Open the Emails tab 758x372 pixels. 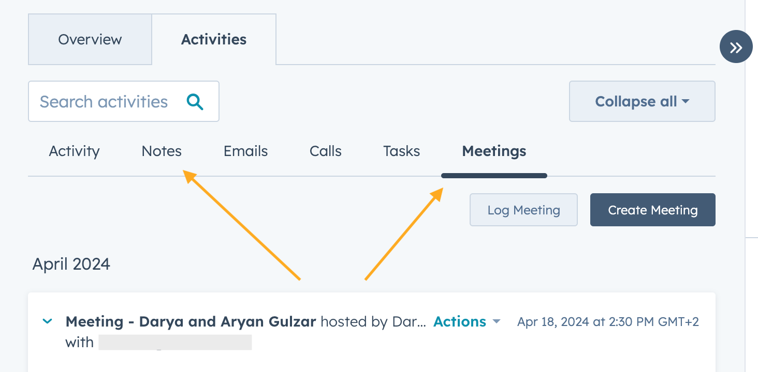(245, 151)
